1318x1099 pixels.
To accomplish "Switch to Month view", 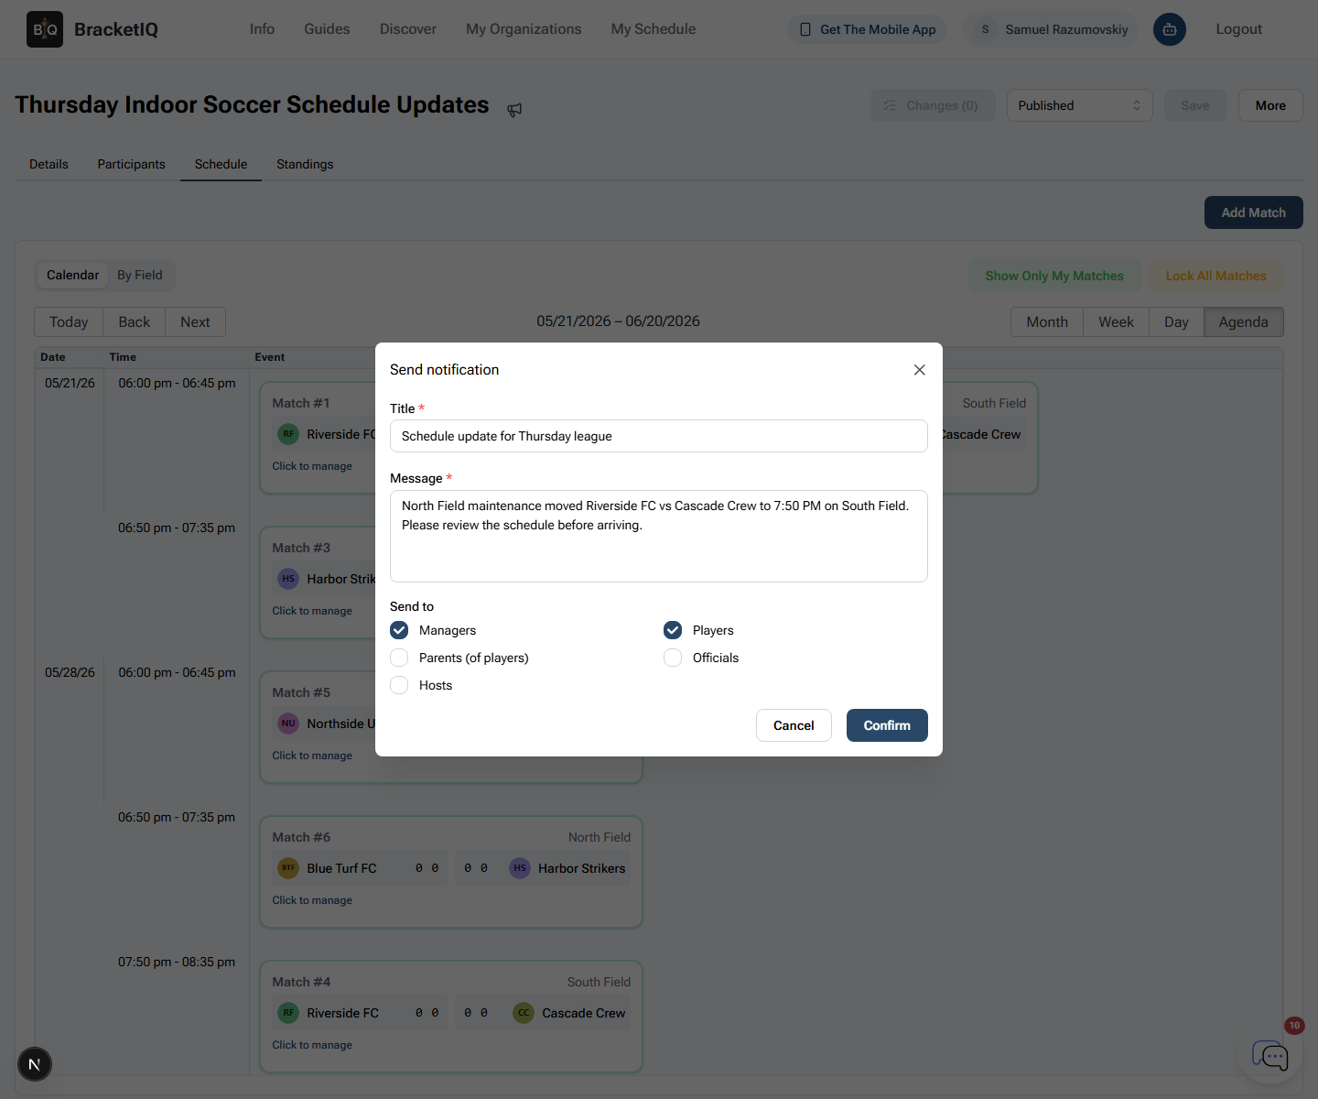I will (1047, 322).
